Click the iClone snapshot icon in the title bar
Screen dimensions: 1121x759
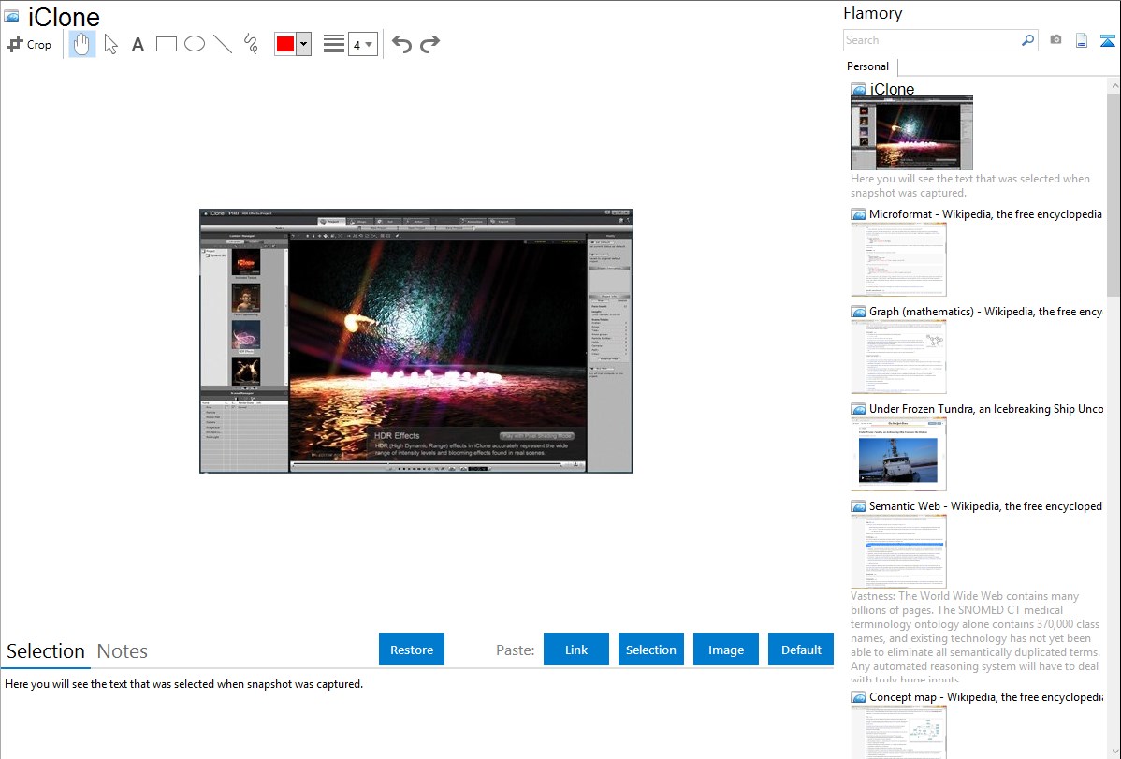point(12,17)
